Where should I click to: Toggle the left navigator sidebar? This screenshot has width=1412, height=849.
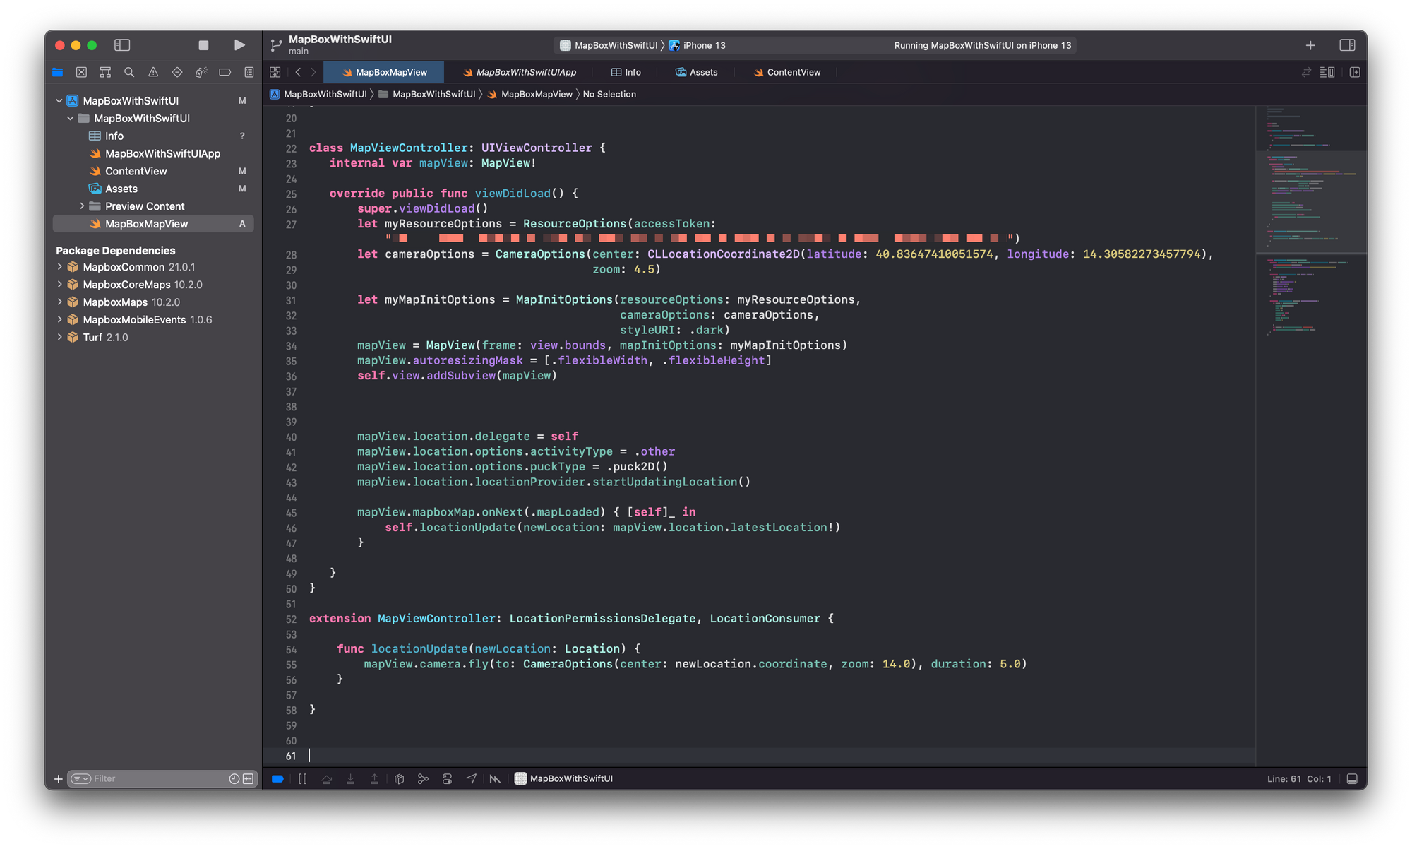coord(122,45)
